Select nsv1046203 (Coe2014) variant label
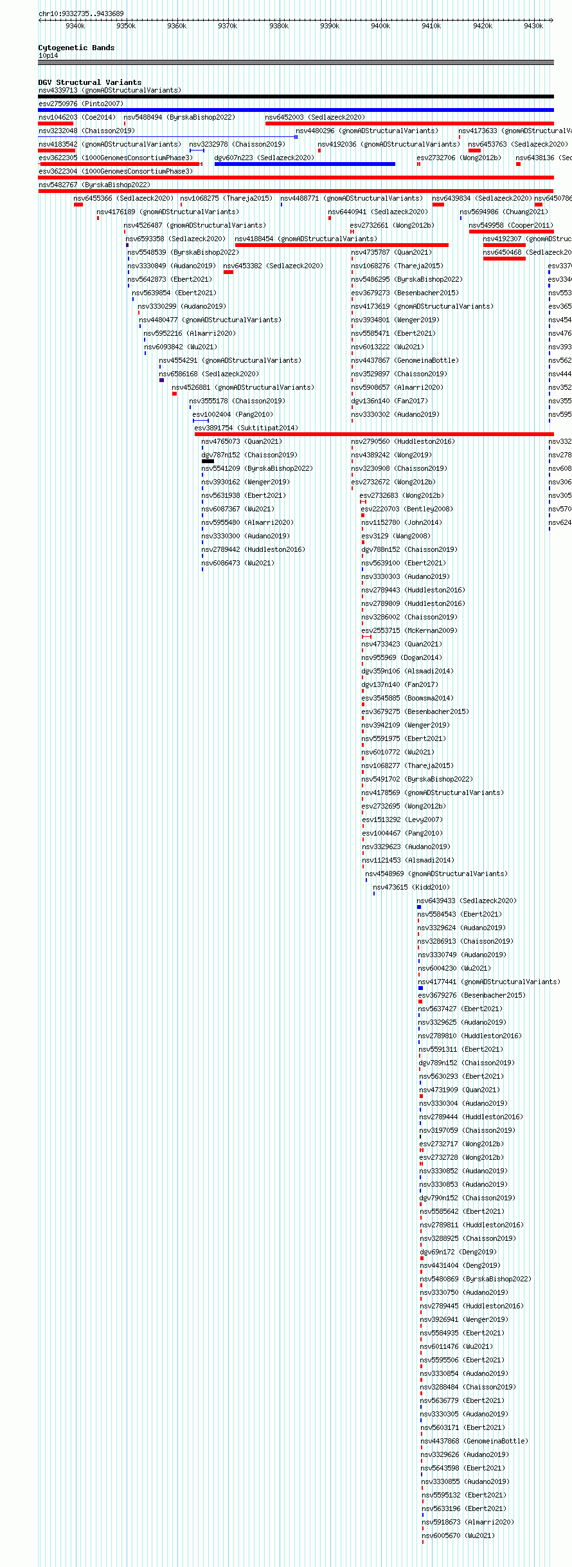572x1567 pixels. click(77, 117)
